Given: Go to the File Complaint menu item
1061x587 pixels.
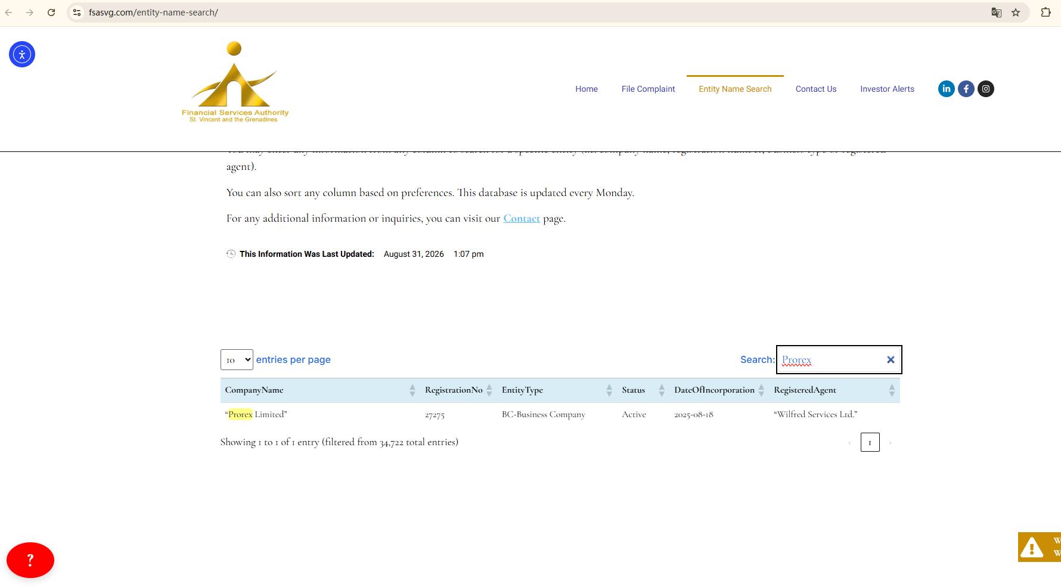Looking at the screenshot, I should tap(648, 89).
